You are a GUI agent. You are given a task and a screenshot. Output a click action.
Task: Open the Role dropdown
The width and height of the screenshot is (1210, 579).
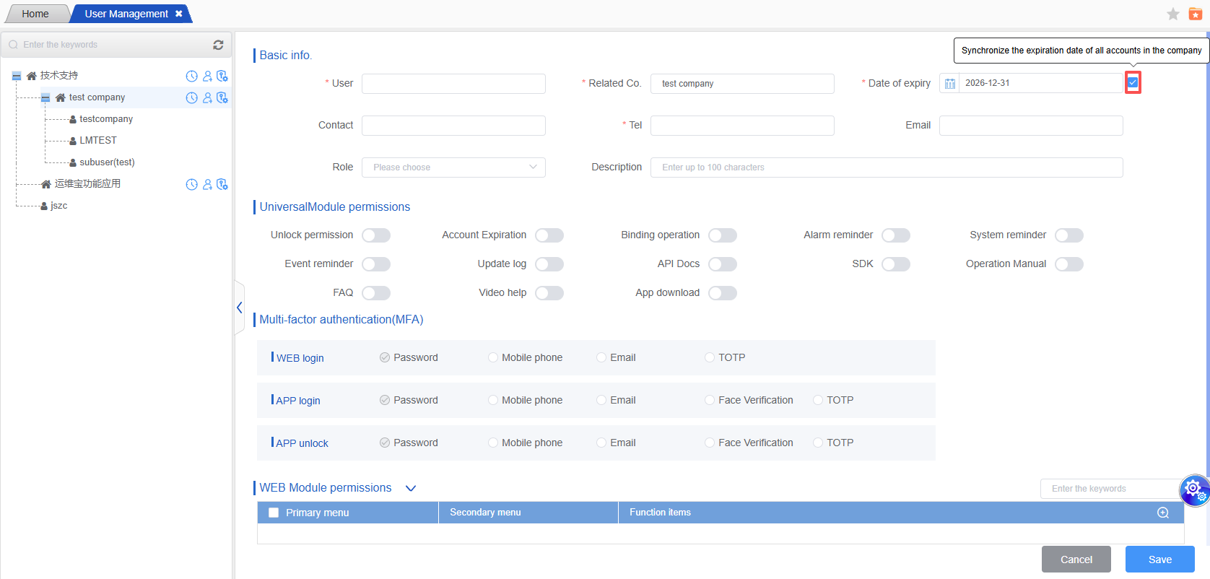(453, 167)
